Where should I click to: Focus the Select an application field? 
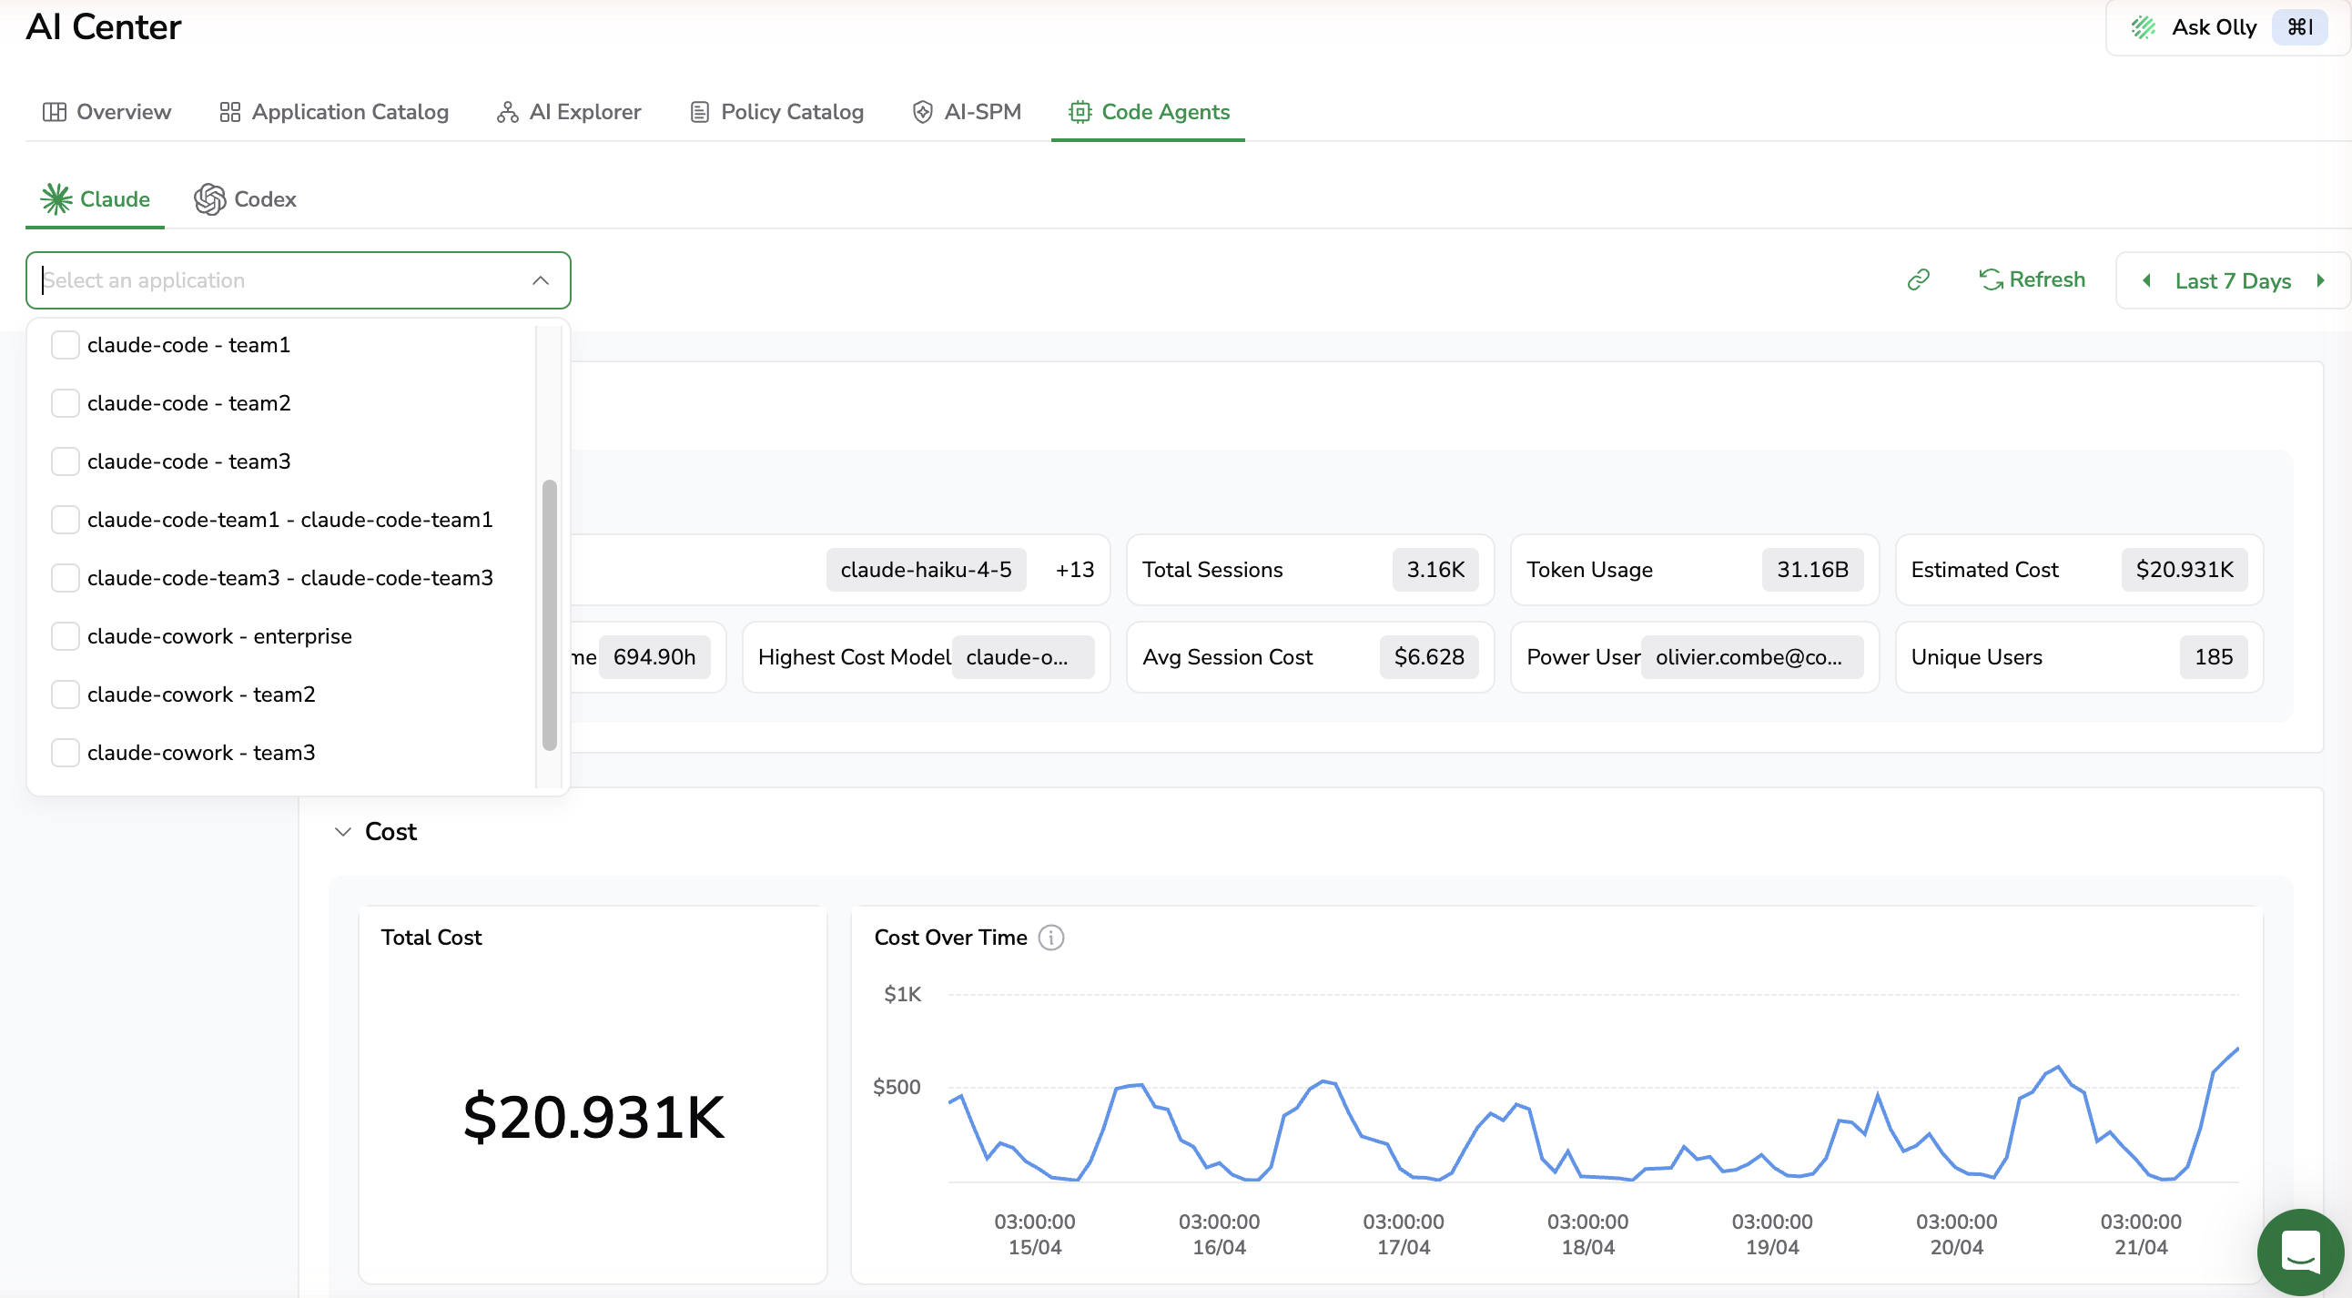click(274, 280)
